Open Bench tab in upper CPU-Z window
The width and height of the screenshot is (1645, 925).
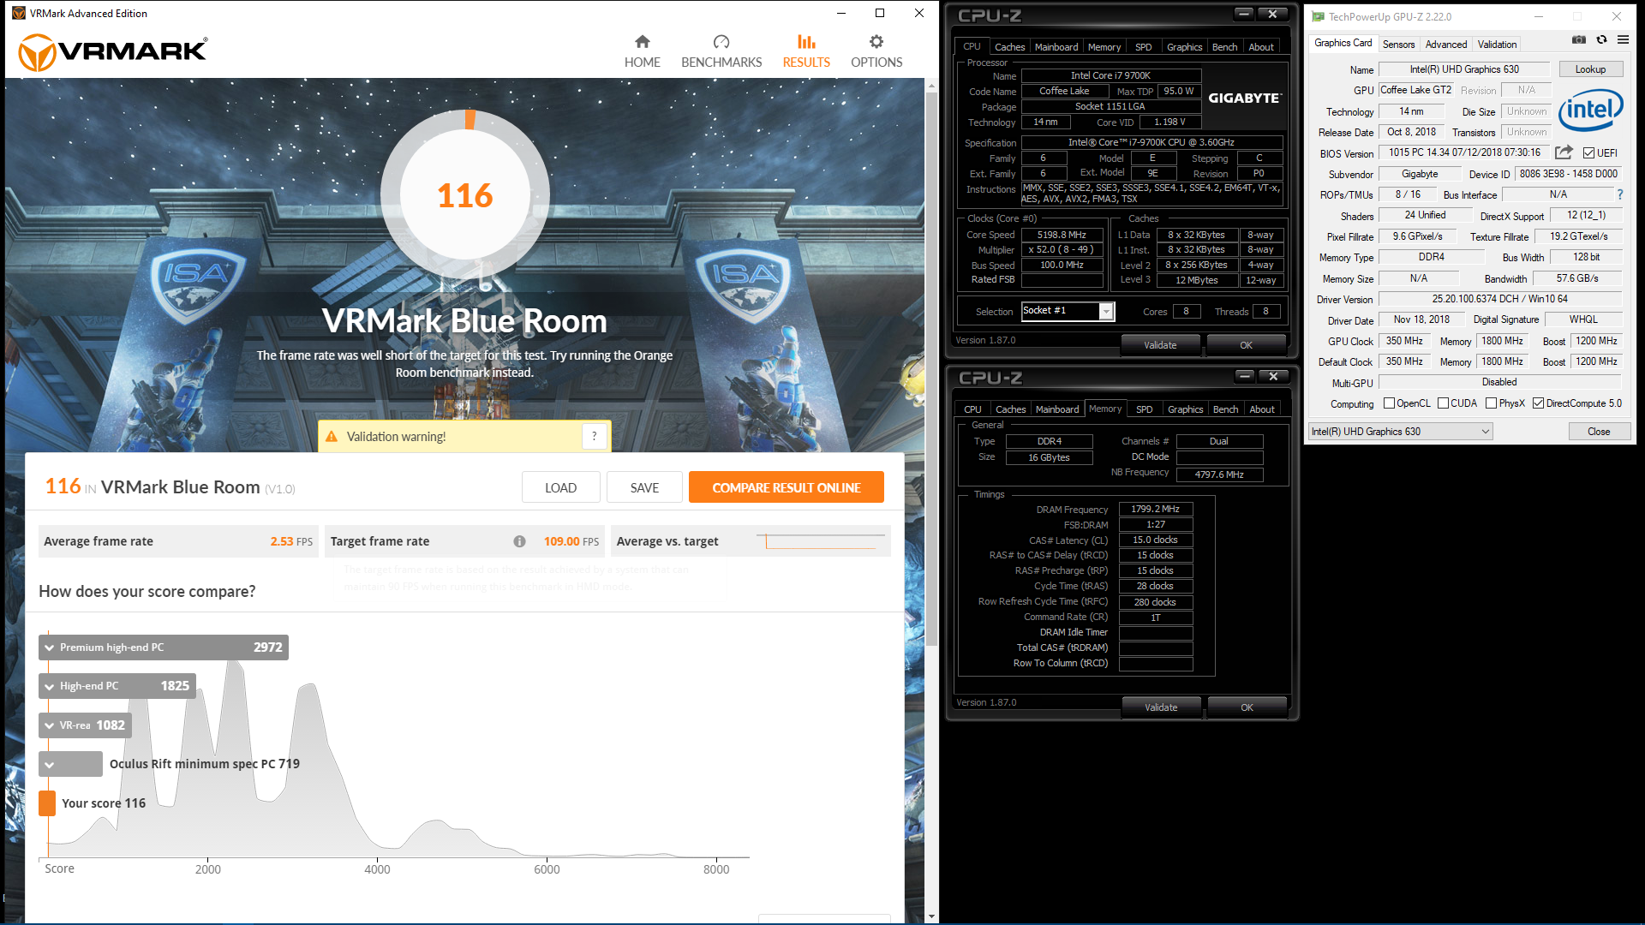point(1224,47)
